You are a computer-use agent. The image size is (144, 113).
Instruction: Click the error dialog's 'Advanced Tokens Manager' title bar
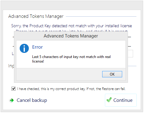tap(71, 36)
